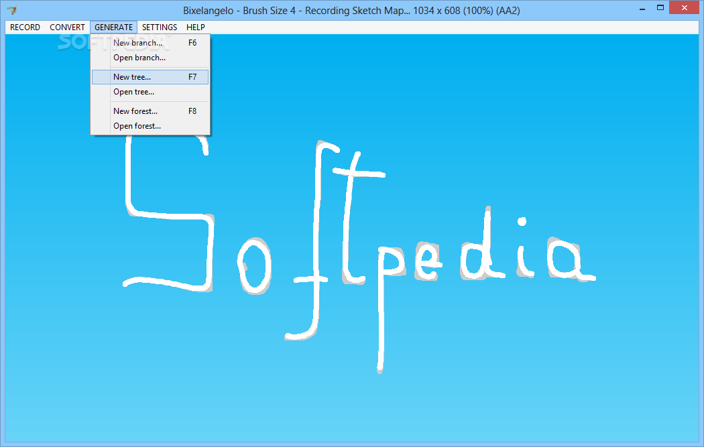This screenshot has width=704, height=447.
Task: Click the drawn 'Softpedia' sketch on canvas
Action: click(x=359, y=253)
